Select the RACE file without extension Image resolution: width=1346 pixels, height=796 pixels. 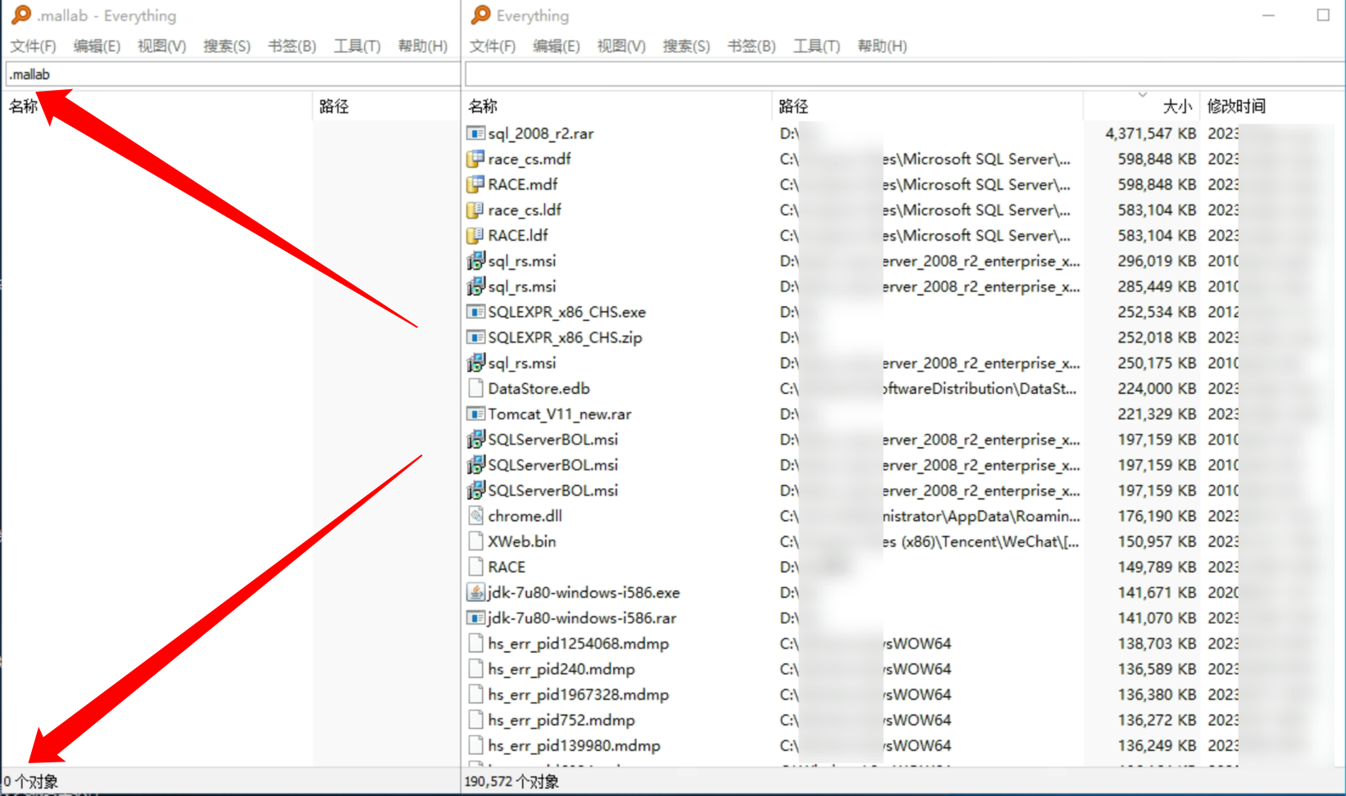[507, 567]
